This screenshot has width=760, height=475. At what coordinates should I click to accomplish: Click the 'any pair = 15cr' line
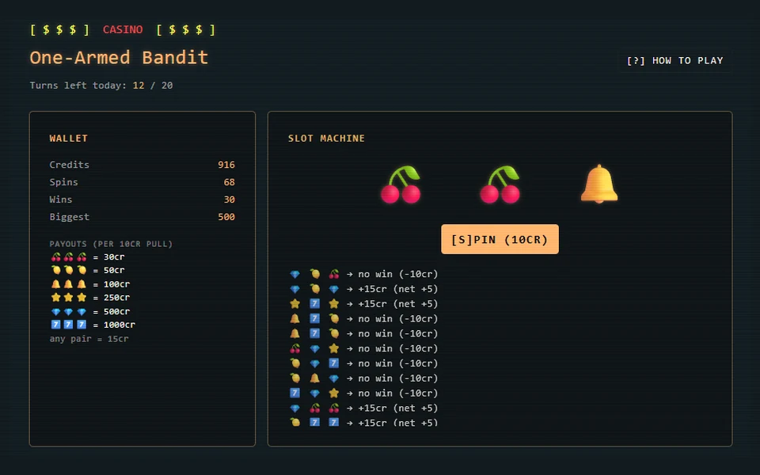(x=89, y=339)
